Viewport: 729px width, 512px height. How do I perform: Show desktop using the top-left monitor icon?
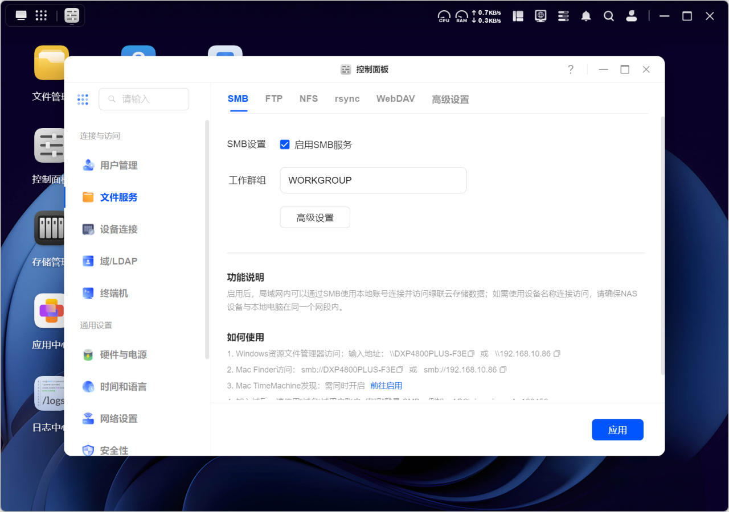21,15
